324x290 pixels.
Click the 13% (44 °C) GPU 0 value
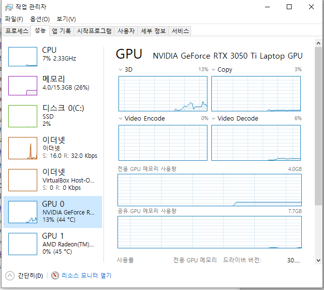click(x=59, y=220)
